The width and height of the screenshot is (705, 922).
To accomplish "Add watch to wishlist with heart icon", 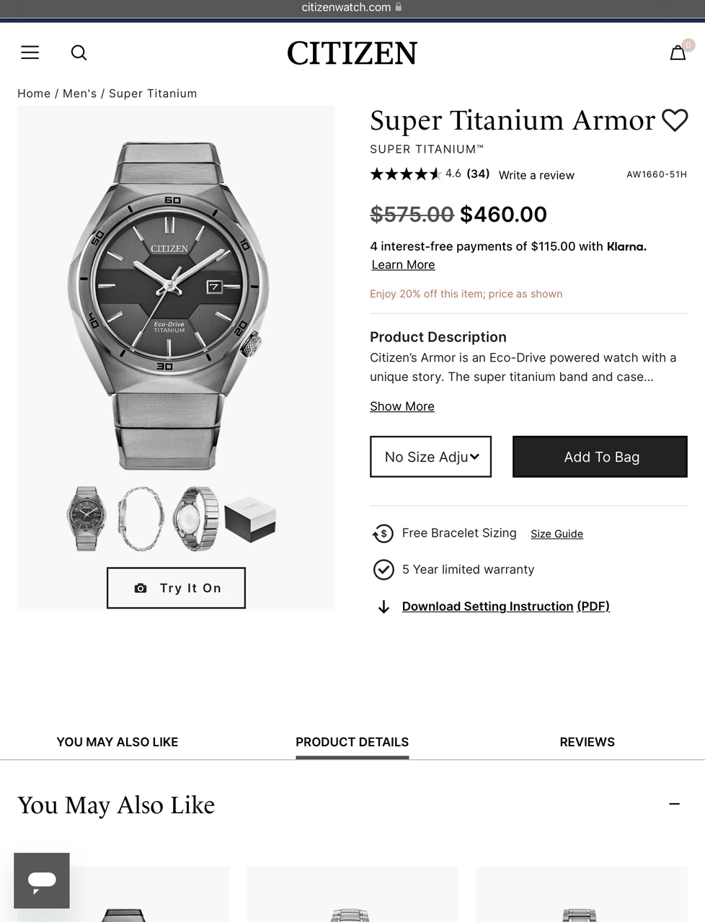I will point(675,120).
